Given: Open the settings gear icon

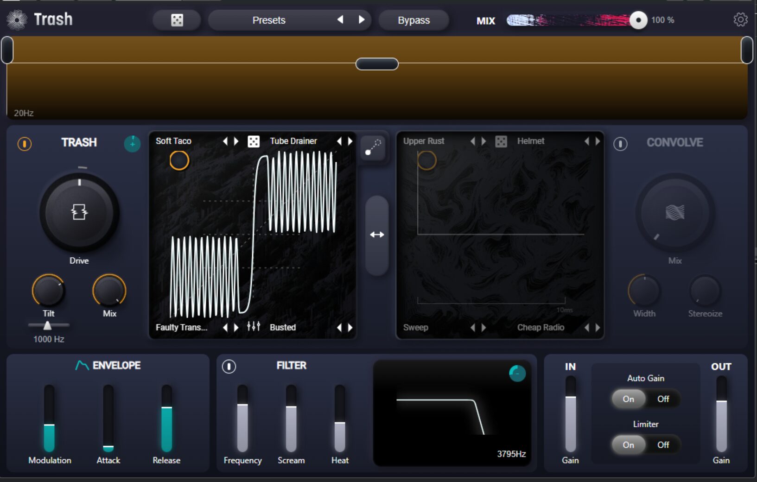Looking at the screenshot, I should [740, 19].
